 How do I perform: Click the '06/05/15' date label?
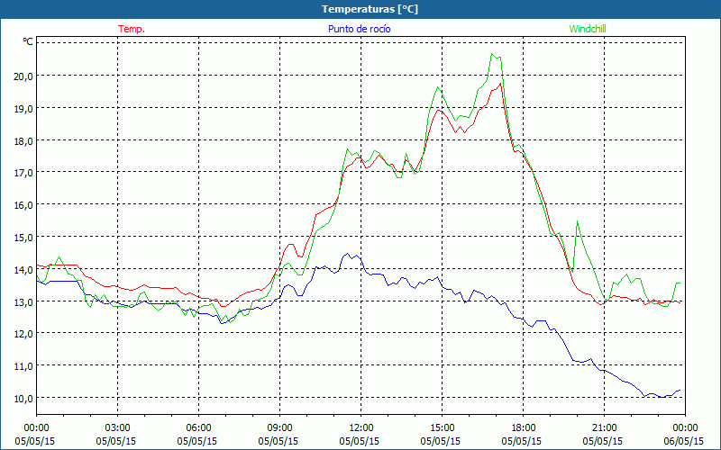[685, 441]
